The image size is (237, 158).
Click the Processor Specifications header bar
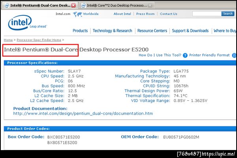pyautogui.click(x=120, y=63)
